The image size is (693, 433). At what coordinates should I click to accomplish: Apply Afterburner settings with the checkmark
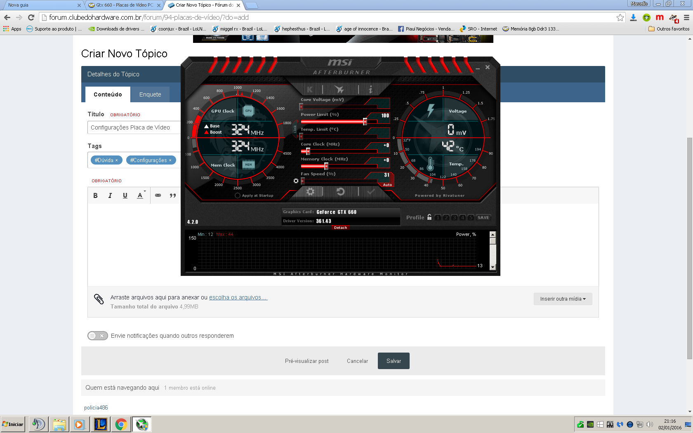[x=371, y=191]
